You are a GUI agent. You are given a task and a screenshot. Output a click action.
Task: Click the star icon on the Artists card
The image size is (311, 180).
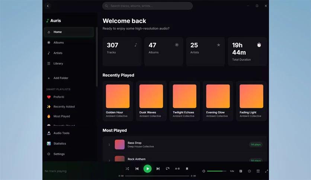[219, 45]
